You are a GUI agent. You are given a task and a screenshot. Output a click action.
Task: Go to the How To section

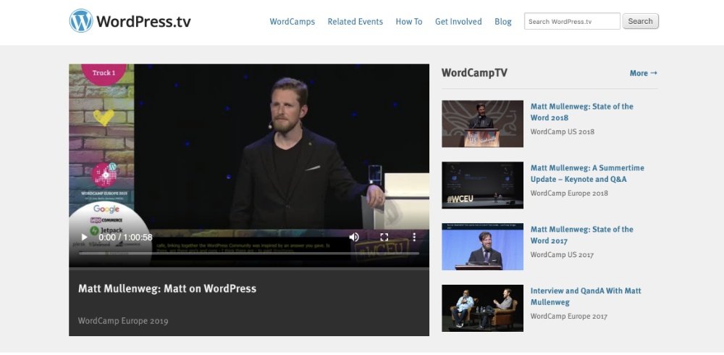click(x=408, y=22)
